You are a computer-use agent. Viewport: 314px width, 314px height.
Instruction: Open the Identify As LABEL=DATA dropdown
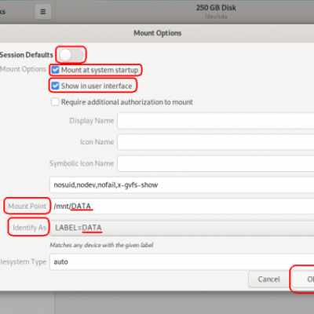pos(182,228)
